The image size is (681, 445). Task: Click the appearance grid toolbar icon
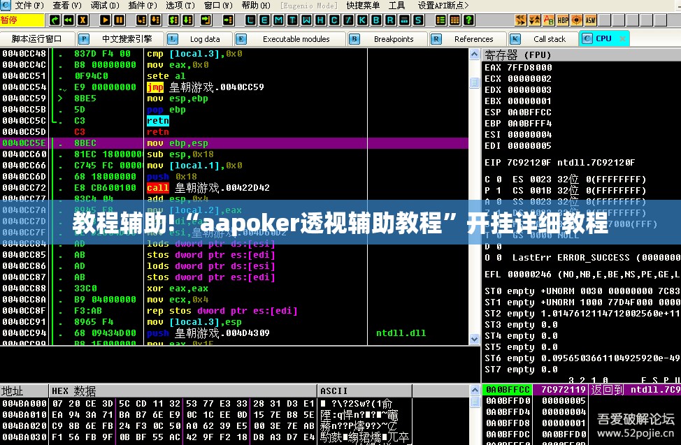point(454,20)
